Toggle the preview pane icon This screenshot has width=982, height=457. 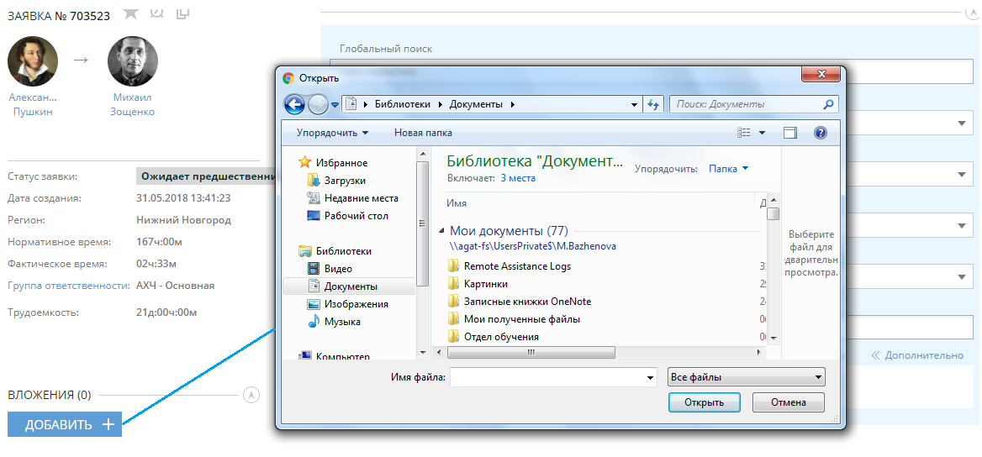tap(789, 133)
